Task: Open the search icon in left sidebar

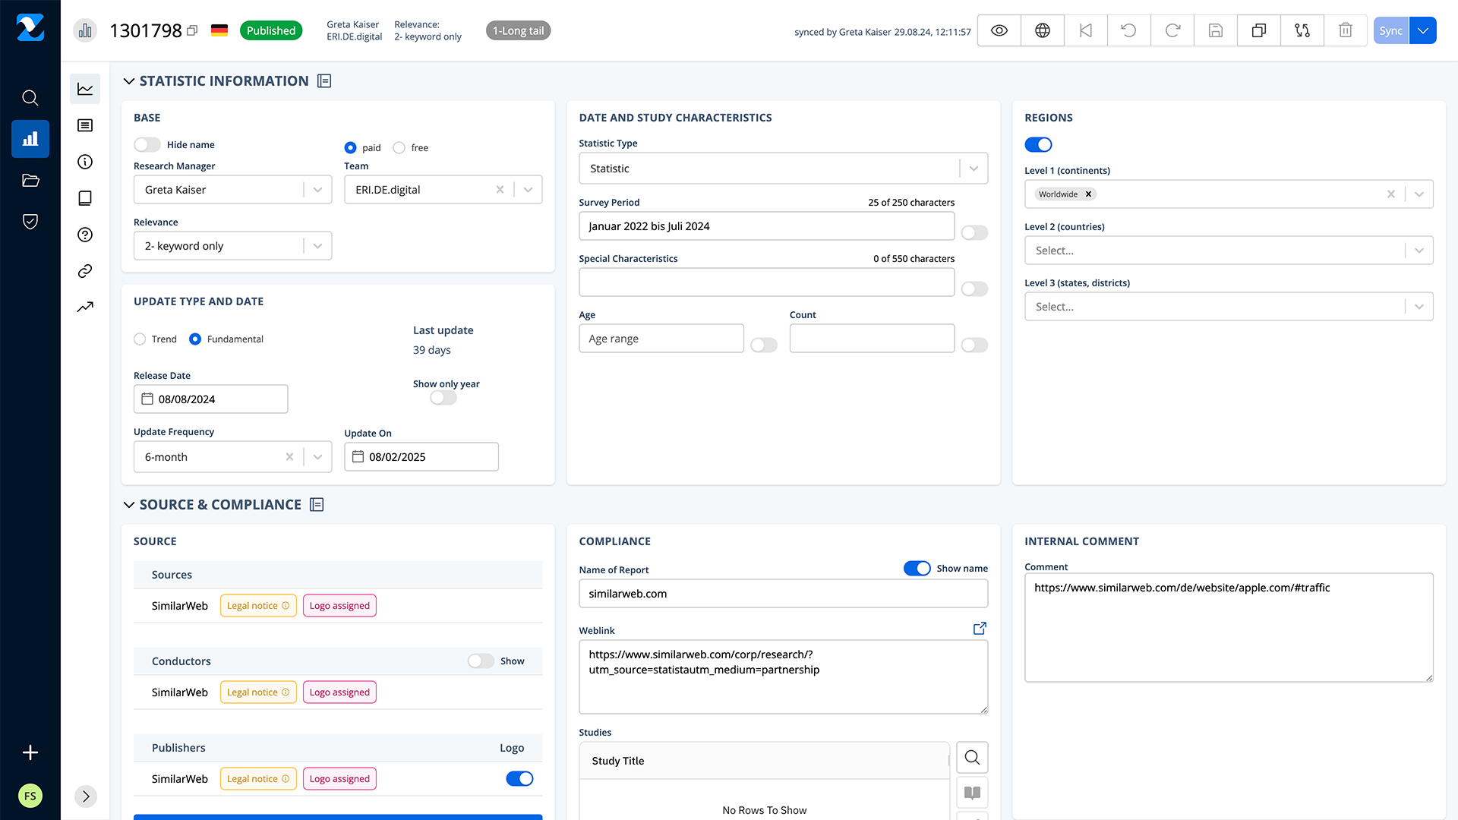Action: pyautogui.click(x=30, y=97)
